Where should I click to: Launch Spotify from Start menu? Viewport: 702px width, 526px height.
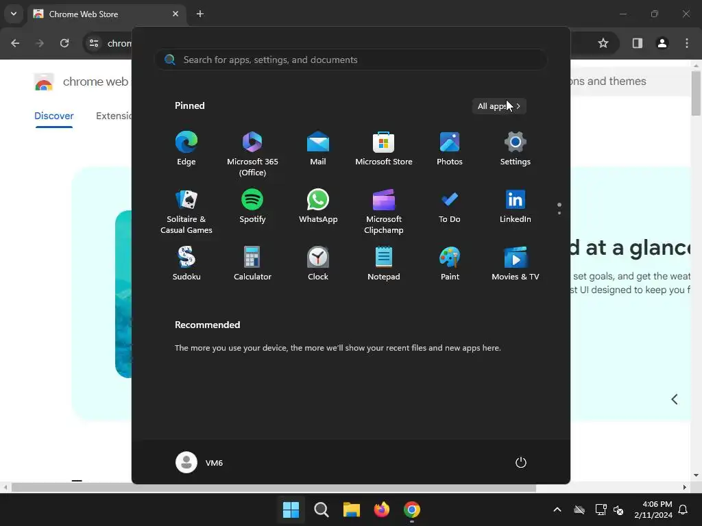coord(252,207)
